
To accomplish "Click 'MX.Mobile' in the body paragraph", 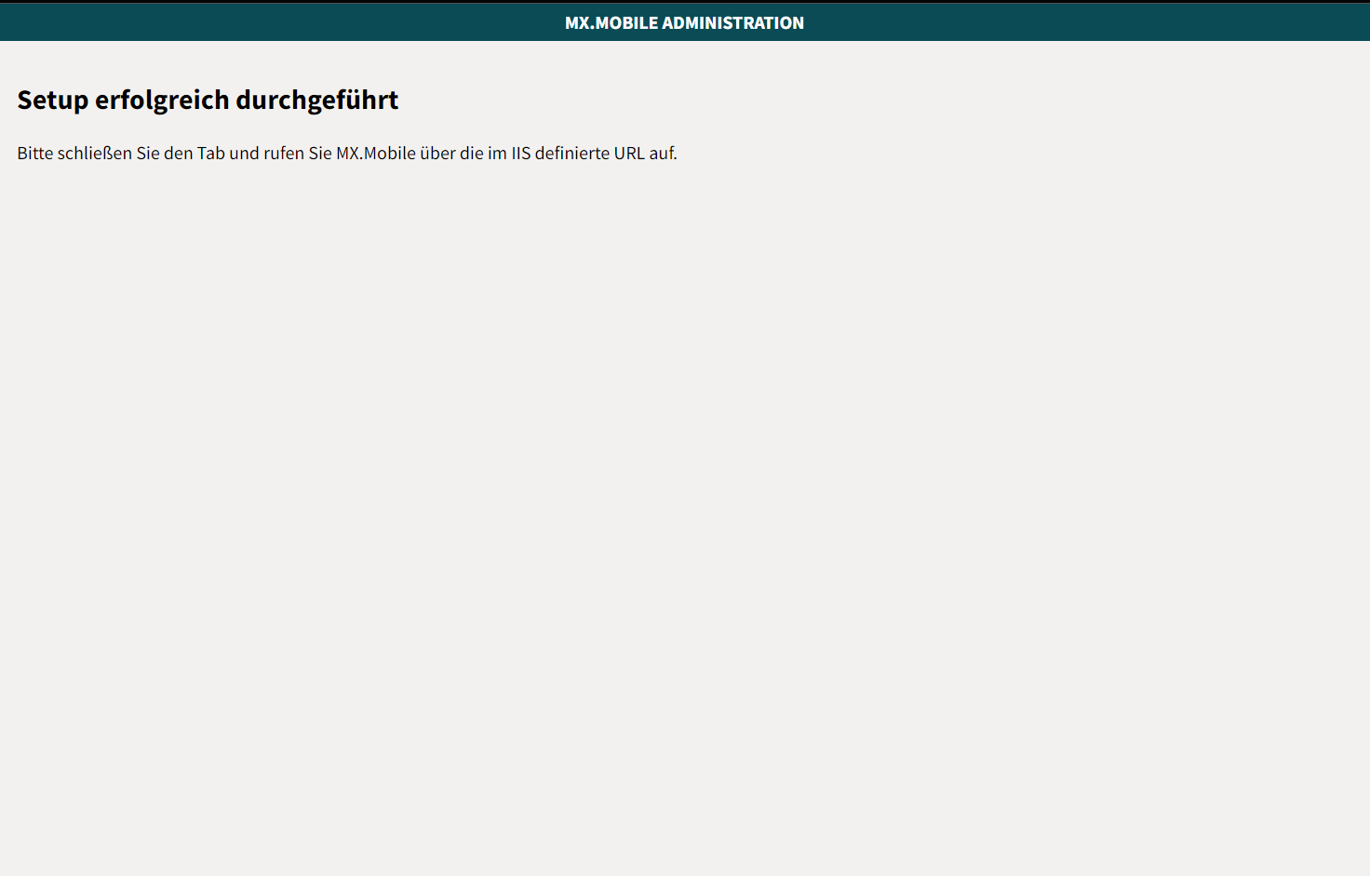I will coord(375,154).
